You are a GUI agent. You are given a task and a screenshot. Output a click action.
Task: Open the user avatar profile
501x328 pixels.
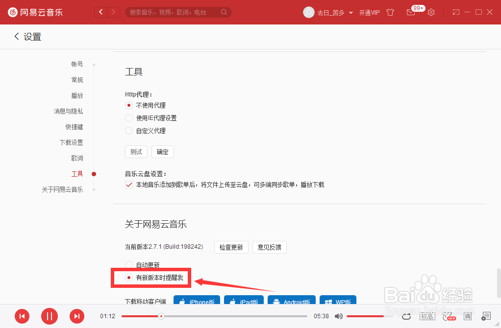309,12
